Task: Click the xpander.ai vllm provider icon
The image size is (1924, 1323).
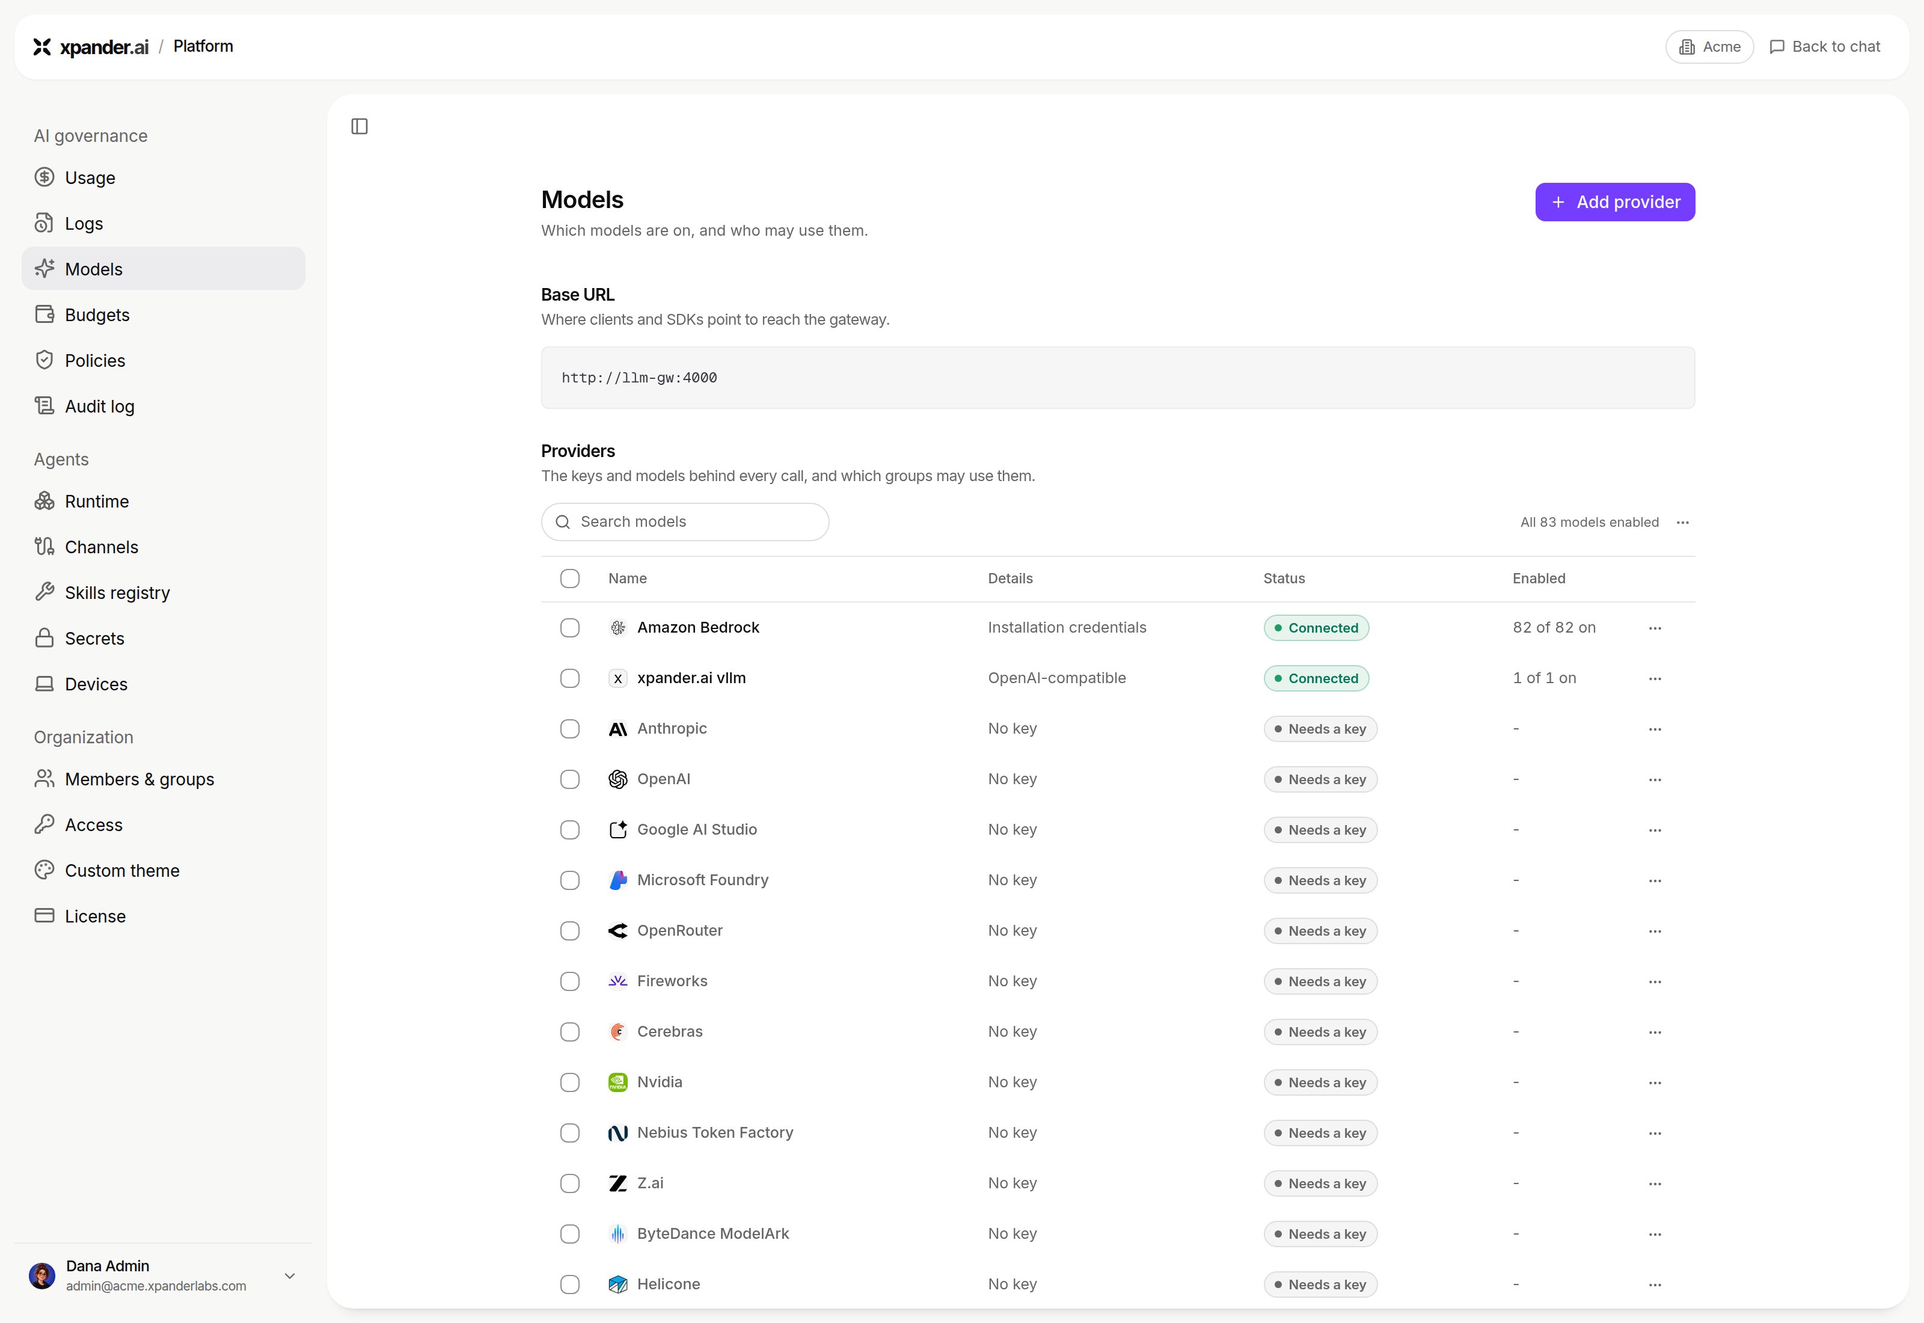Action: pos(617,678)
